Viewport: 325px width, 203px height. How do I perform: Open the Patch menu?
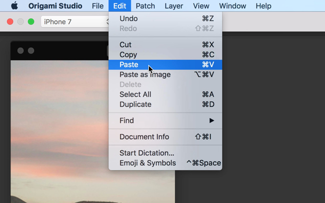pyautogui.click(x=145, y=6)
